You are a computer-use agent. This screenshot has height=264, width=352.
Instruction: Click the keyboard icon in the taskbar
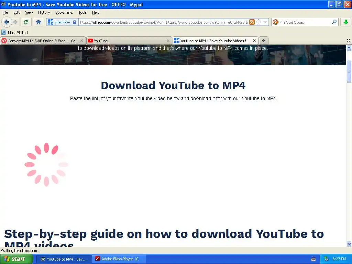coord(313,259)
